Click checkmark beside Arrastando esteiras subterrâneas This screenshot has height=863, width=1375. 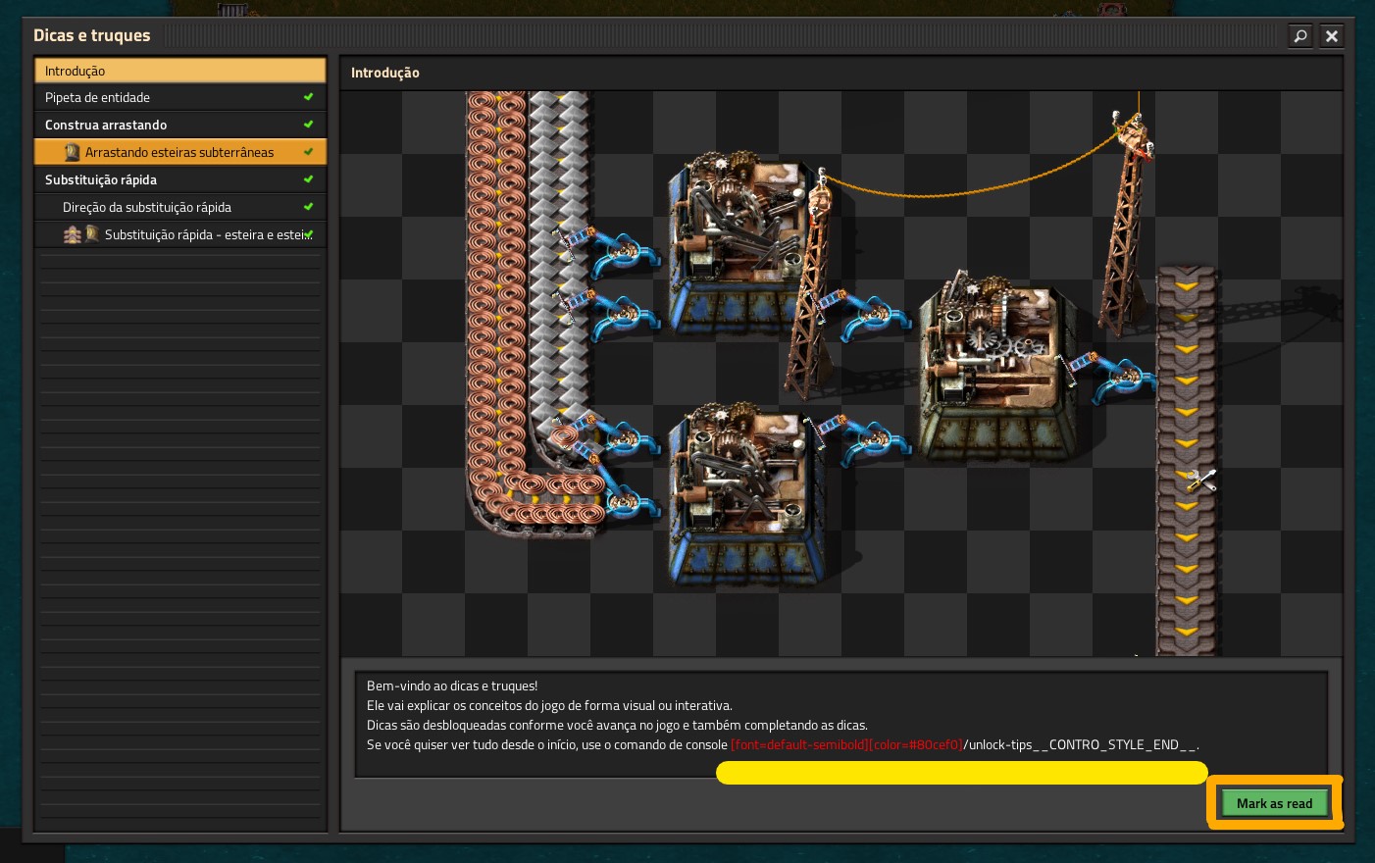point(309,152)
